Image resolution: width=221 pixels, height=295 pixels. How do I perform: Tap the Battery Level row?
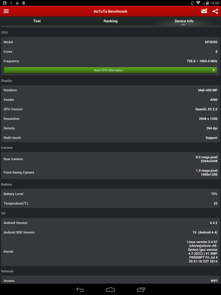110,194
